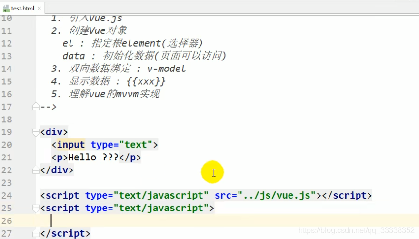The width and height of the screenshot is (419, 239).
Task: Click 'text/javascript' value on line 25
Action: pyautogui.click(x=161, y=208)
